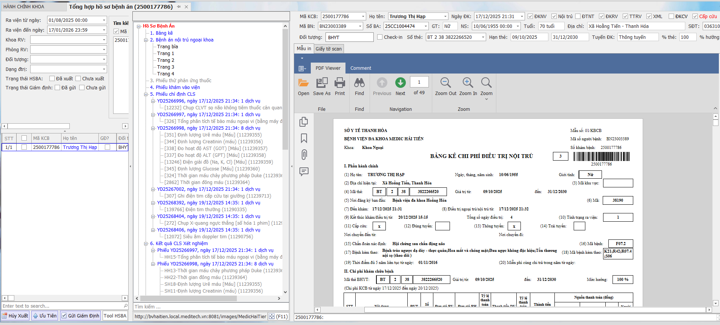Show attachments via the paperclip icon
This screenshot has width=720, height=325.
click(x=304, y=155)
